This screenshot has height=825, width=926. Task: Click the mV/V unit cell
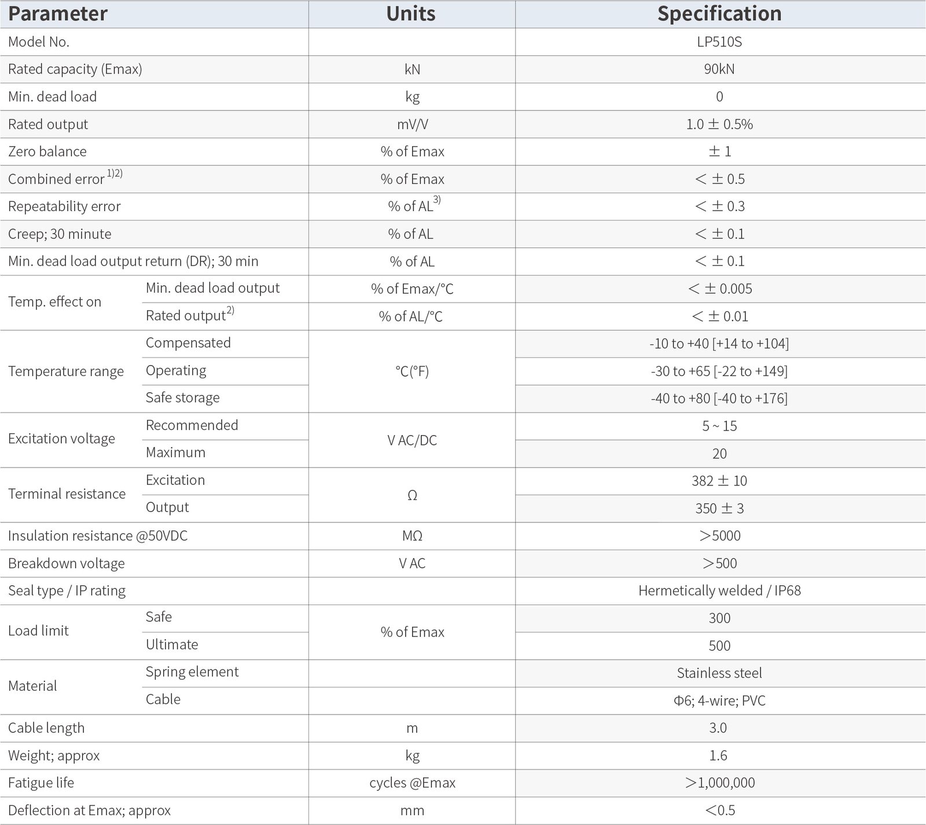(412, 124)
